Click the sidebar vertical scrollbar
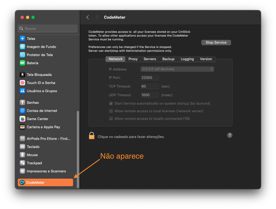The width and height of the screenshot is (276, 209). pyautogui.click(x=78, y=149)
